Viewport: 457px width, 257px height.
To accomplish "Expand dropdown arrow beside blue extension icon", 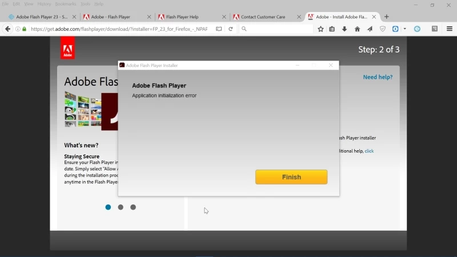I will point(405,29).
